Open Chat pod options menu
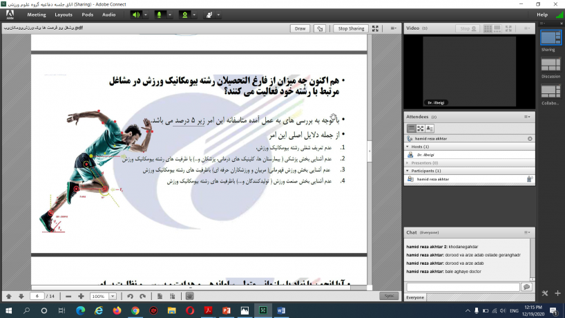This screenshot has height=318, width=565. [527, 232]
